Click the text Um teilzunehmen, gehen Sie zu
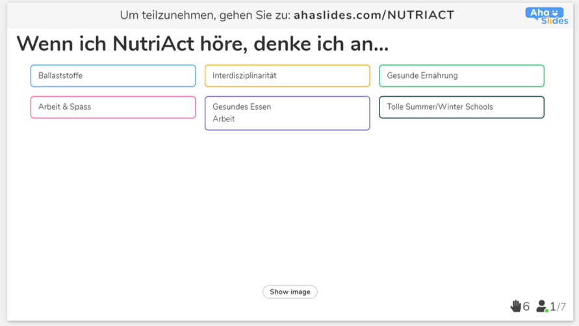Image resolution: width=579 pixels, height=326 pixels. pyautogui.click(x=205, y=15)
